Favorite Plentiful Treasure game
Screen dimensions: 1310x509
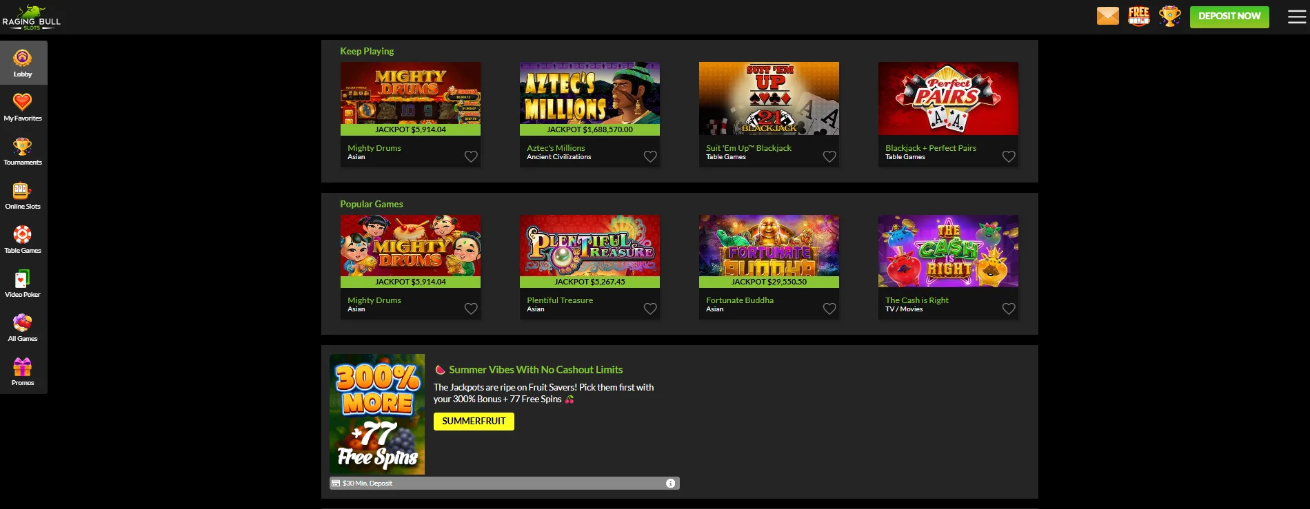click(x=650, y=309)
